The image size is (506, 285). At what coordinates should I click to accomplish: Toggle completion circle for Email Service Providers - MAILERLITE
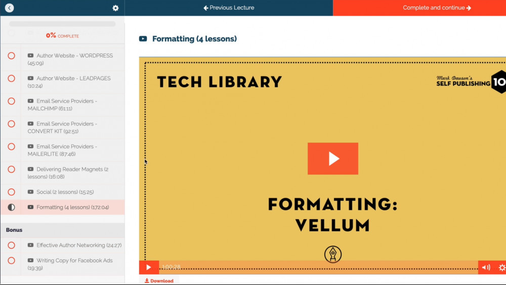pos(11,147)
